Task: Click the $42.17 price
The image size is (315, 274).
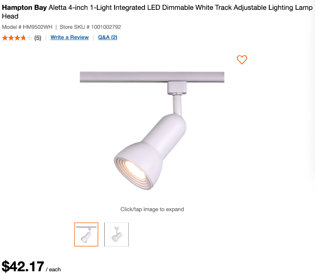Action: click(23, 266)
